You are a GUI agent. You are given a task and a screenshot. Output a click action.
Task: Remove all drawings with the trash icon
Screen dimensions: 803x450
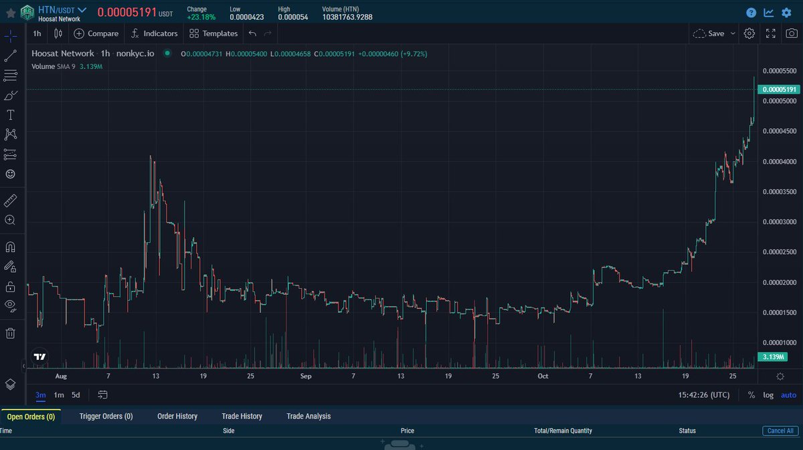[x=9, y=332]
